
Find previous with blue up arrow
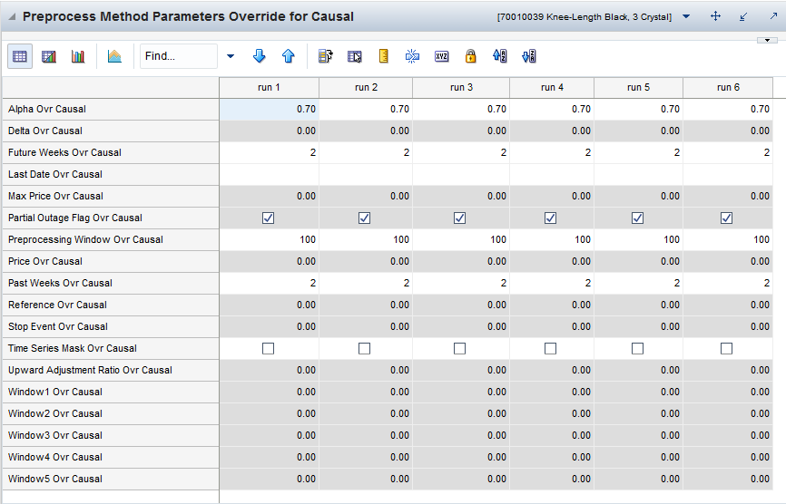[289, 56]
